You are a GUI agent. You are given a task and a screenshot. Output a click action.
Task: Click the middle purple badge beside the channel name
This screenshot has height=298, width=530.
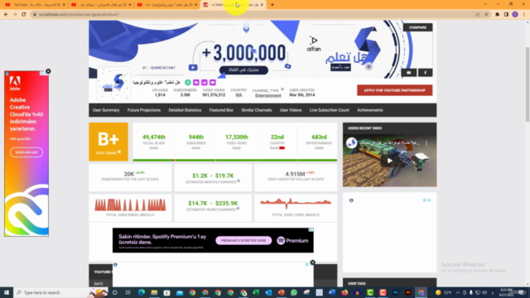pos(205,83)
